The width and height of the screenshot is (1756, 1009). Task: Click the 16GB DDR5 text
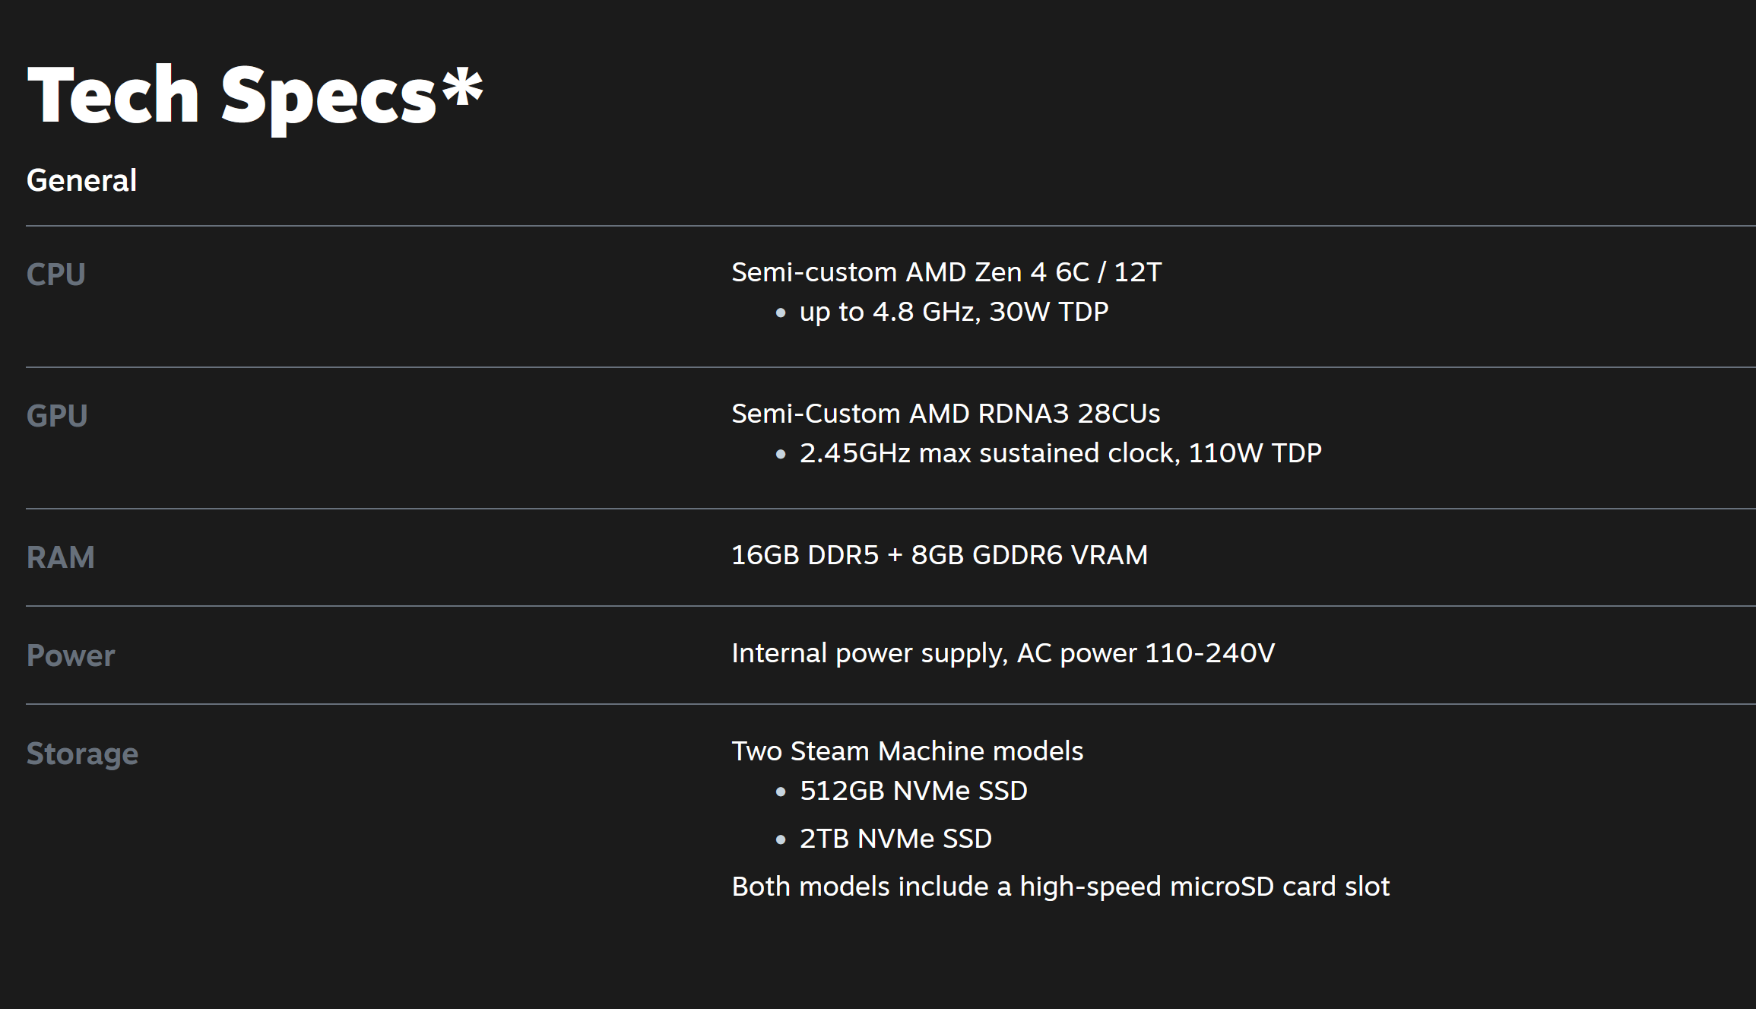804,555
